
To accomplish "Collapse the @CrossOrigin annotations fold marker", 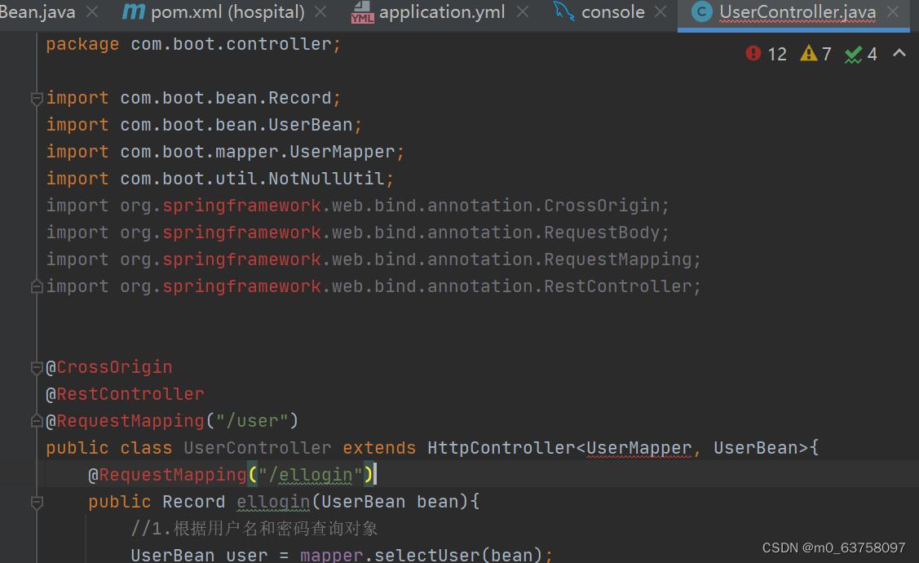I will (x=36, y=367).
